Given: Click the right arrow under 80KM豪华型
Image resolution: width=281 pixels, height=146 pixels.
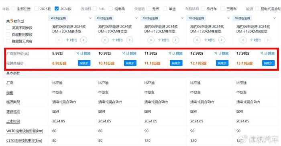Looking at the screenshot, I should tap(83, 40).
